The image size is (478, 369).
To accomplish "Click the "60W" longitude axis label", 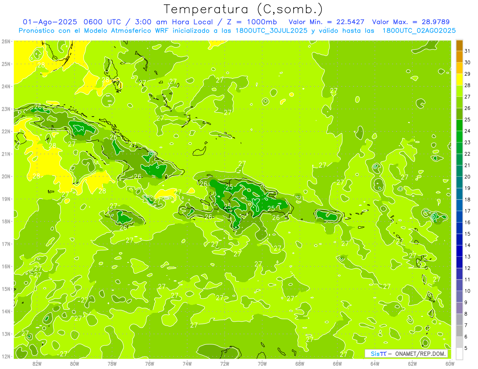I will [450, 363].
